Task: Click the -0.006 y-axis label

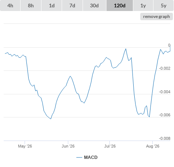Action: [x=164, y=115]
